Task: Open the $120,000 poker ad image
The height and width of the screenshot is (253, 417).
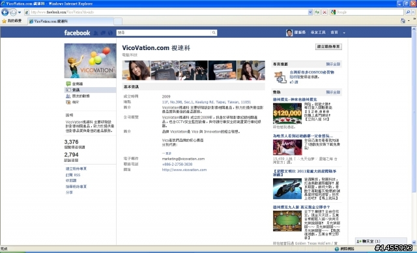Action: tap(287, 114)
